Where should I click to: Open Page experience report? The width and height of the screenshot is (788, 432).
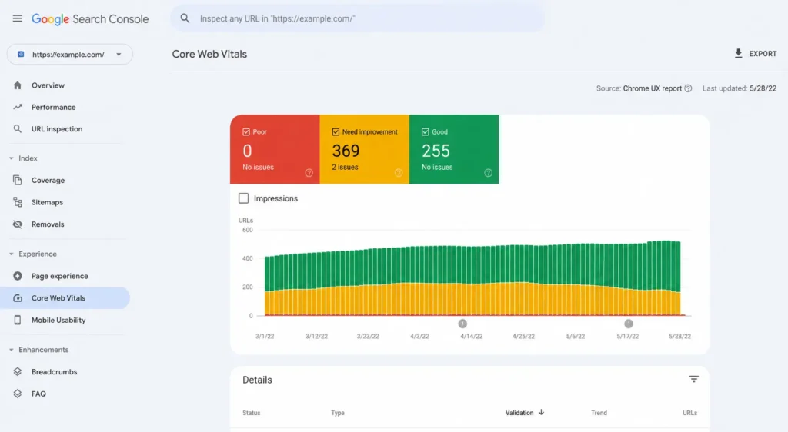pyautogui.click(x=65, y=276)
